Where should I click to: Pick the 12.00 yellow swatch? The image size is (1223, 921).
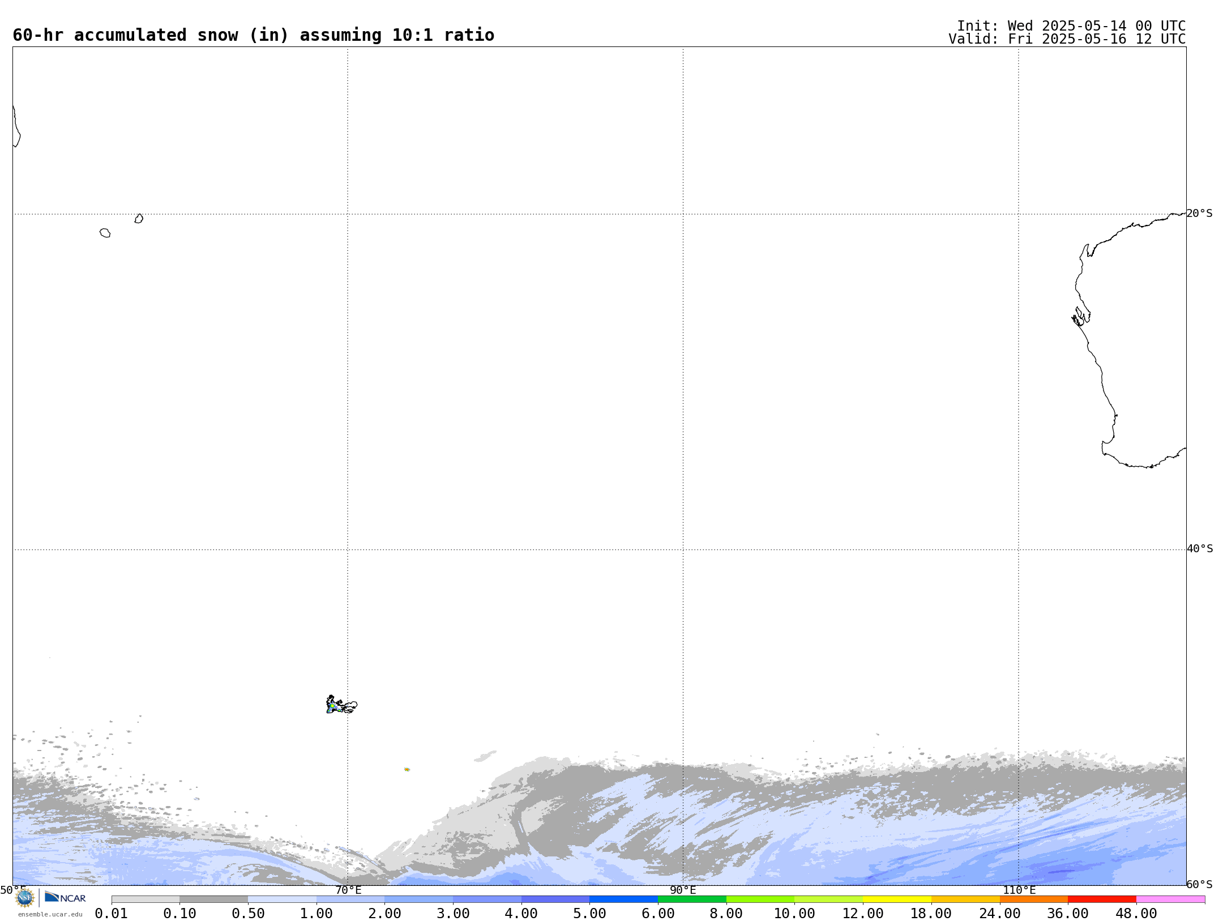[897, 899]
